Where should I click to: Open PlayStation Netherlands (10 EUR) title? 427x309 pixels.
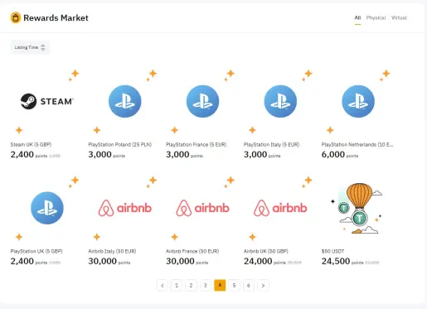[357, 144]
